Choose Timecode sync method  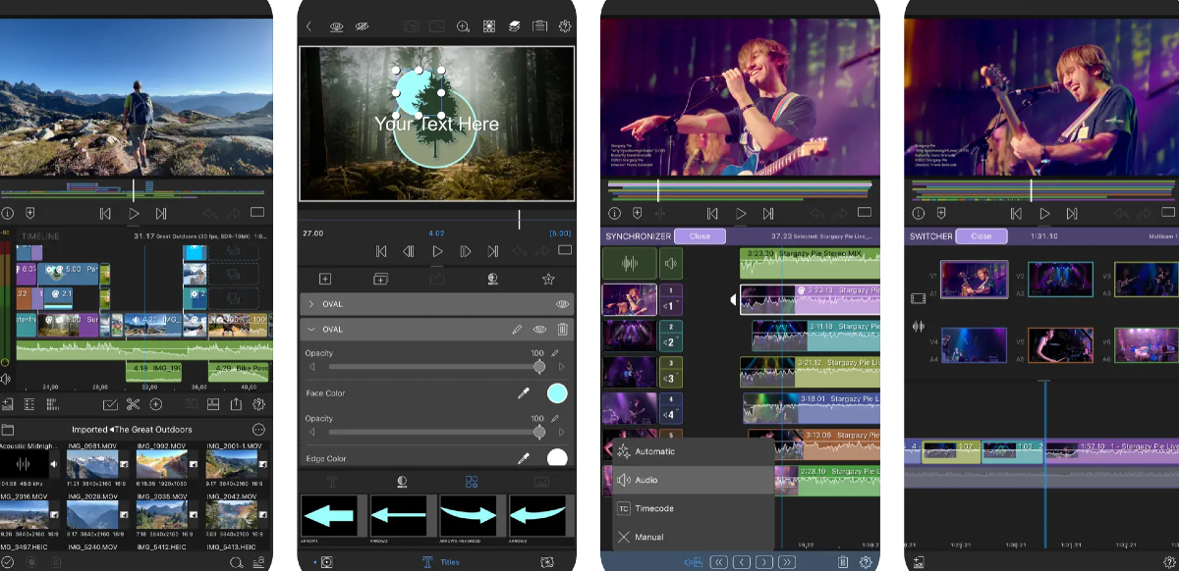point(693,508)
